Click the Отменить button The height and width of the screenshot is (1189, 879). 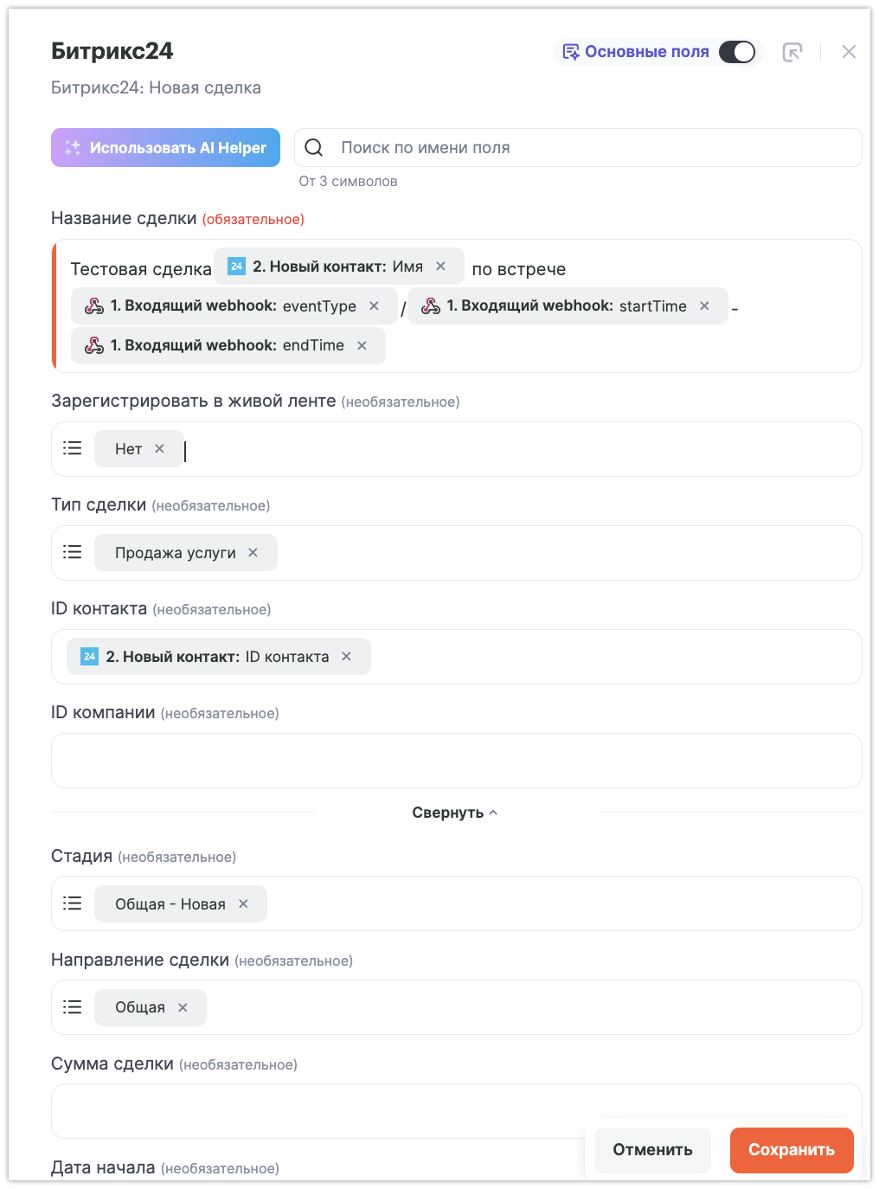tap(652, 1150)
